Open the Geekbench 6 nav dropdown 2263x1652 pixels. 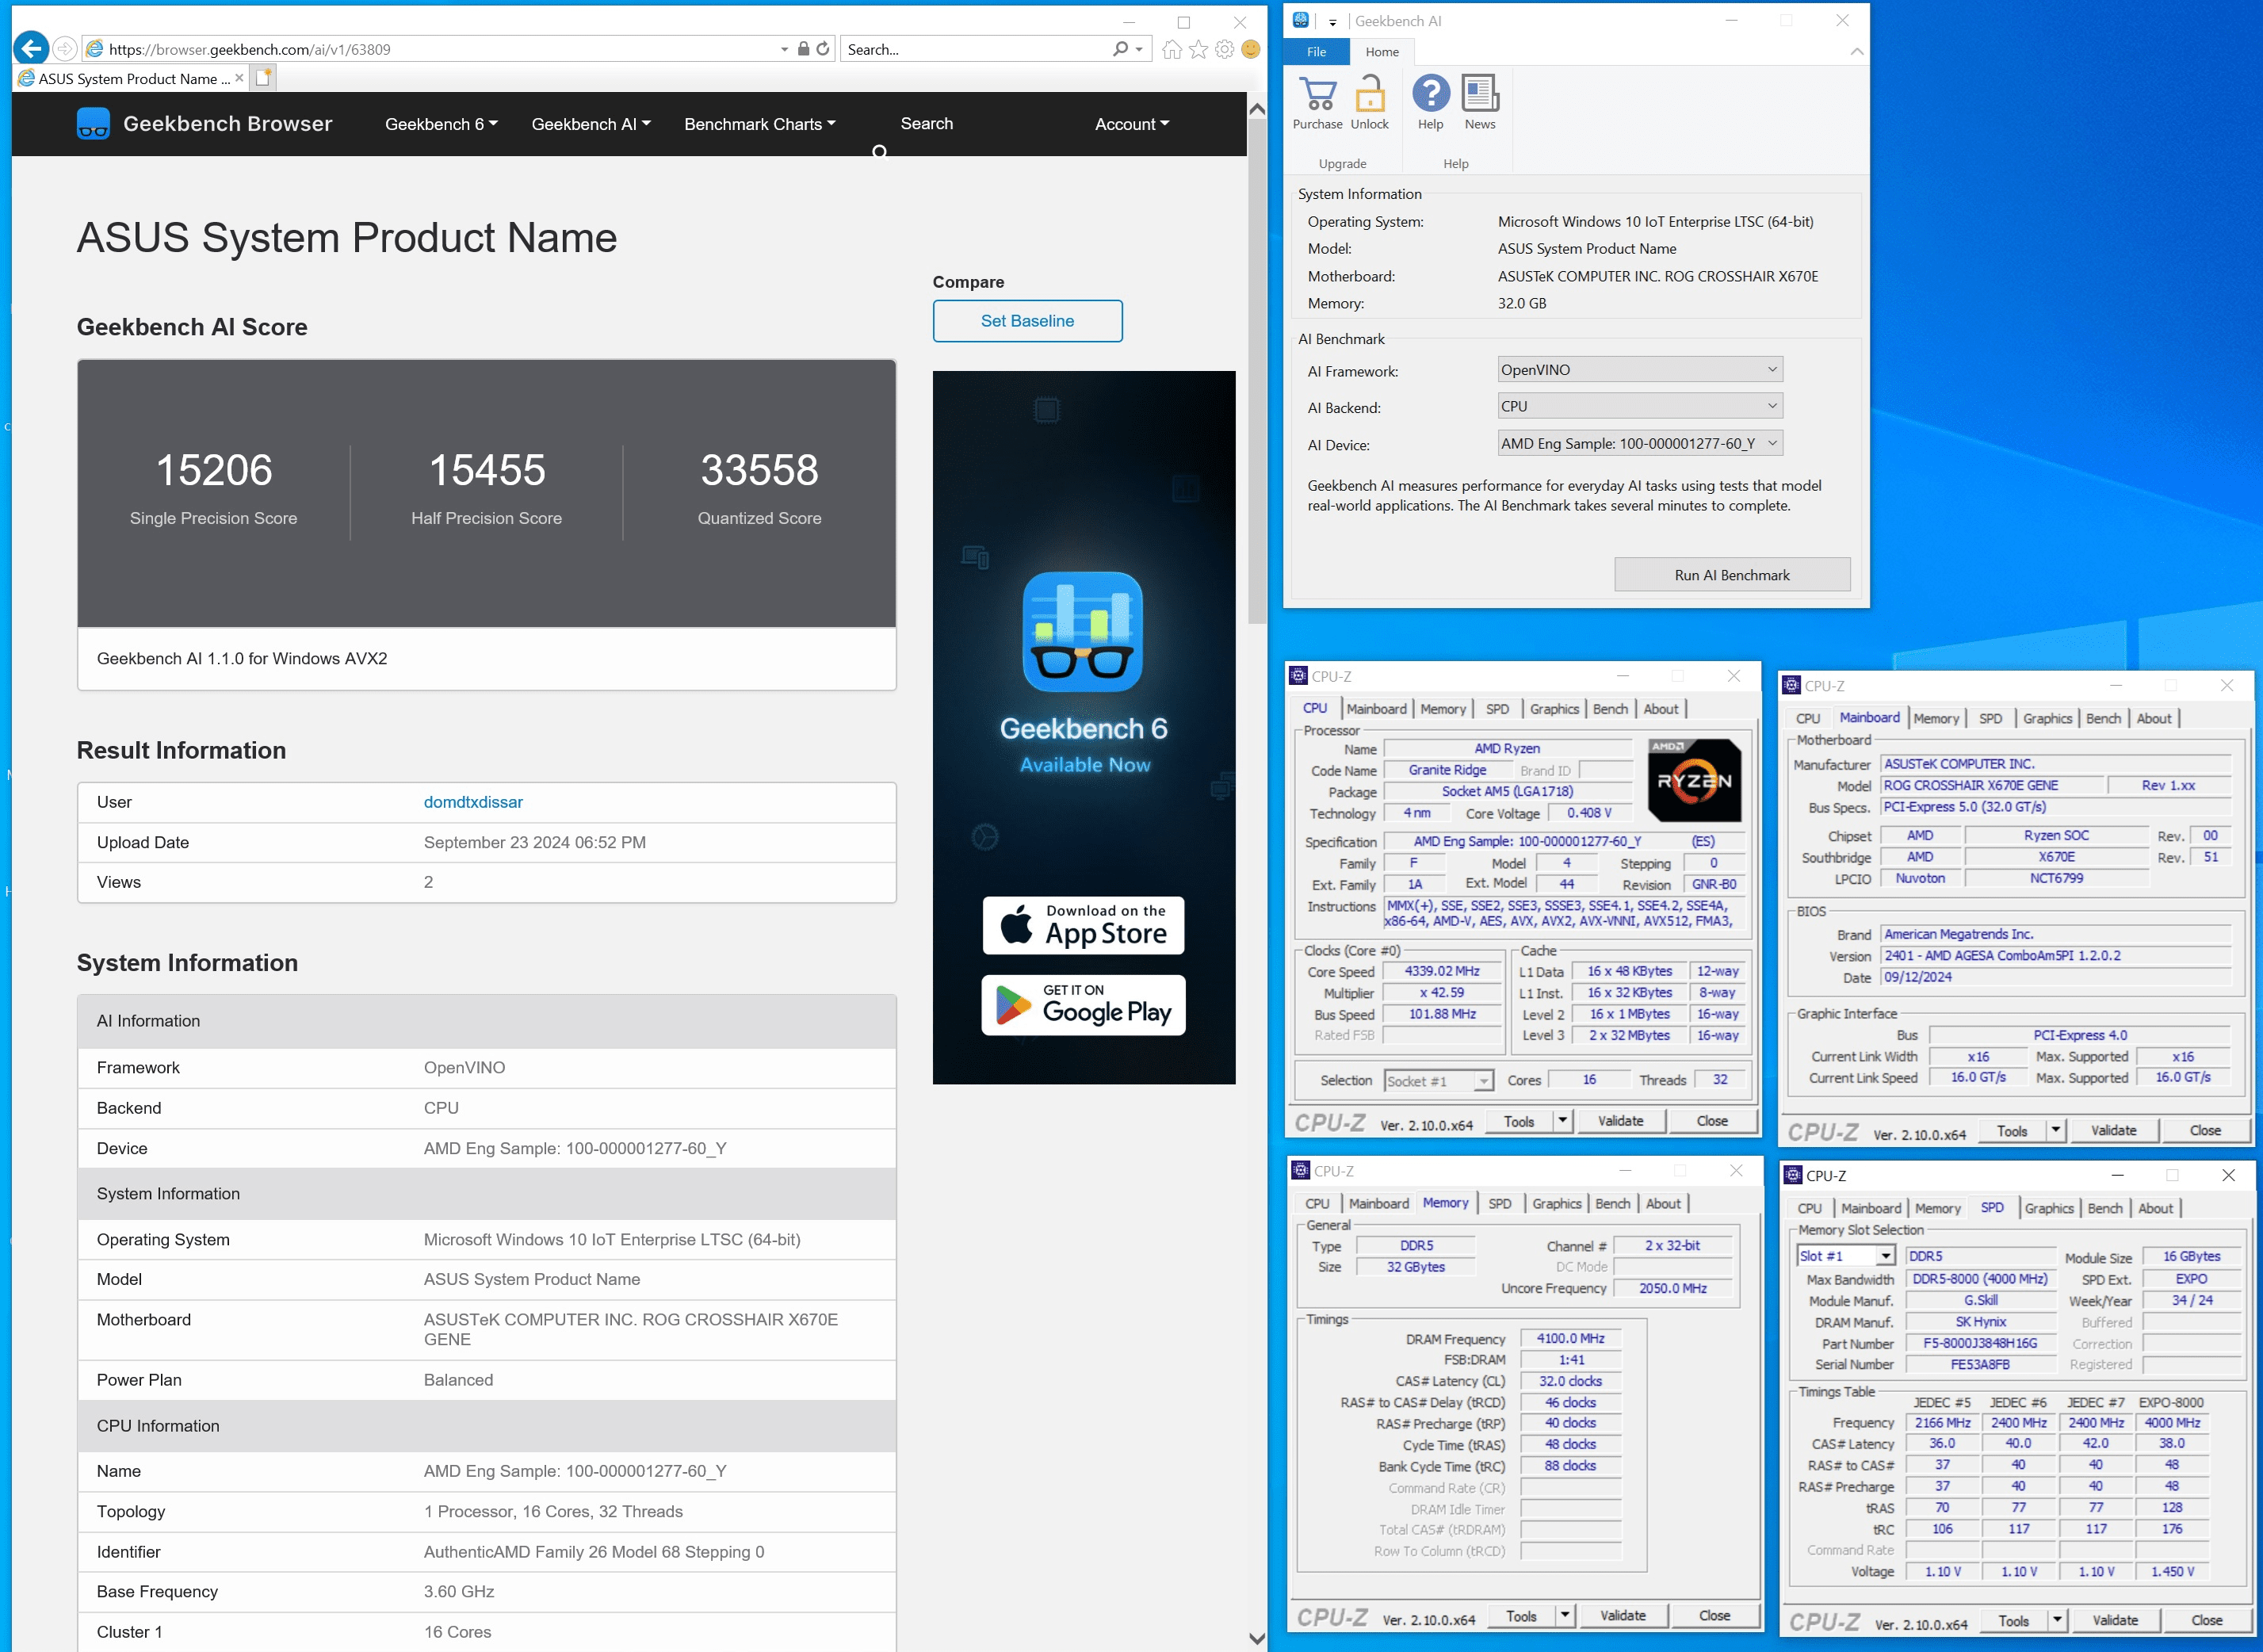(441, 124)
